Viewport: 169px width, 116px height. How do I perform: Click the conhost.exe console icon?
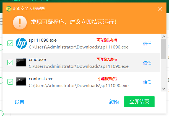click(21, 82)
